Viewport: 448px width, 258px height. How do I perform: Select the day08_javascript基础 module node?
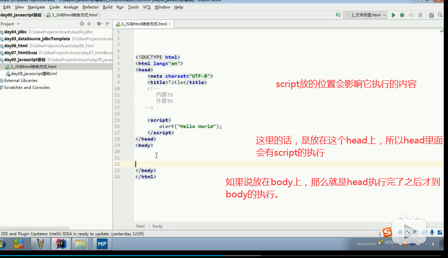pyautogui.click(x=25, y=60)
